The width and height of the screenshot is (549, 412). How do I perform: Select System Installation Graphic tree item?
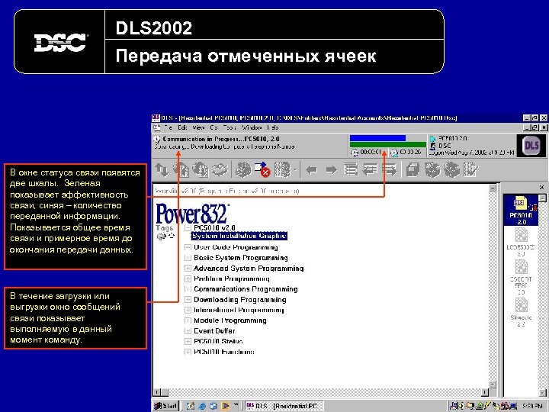coord(239,236)
